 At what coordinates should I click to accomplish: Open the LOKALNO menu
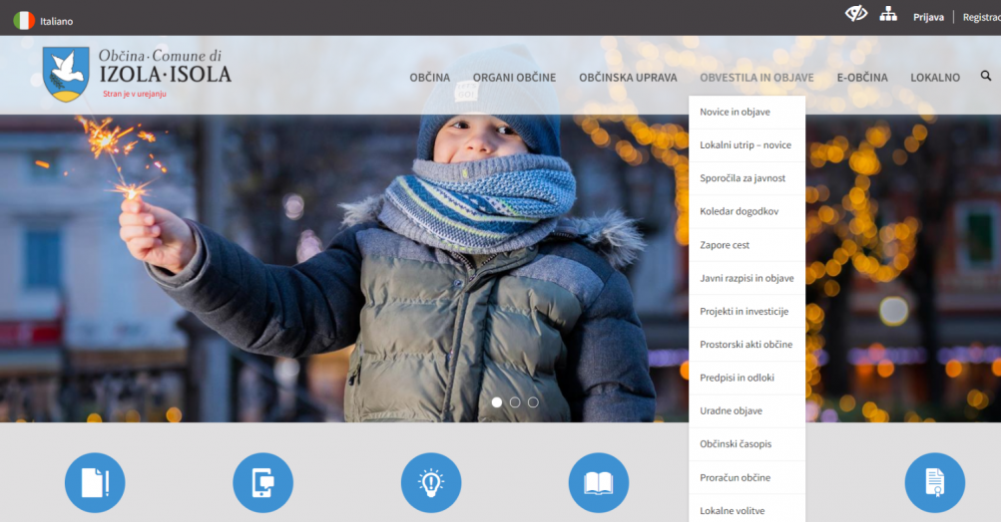tap(934, 77)
